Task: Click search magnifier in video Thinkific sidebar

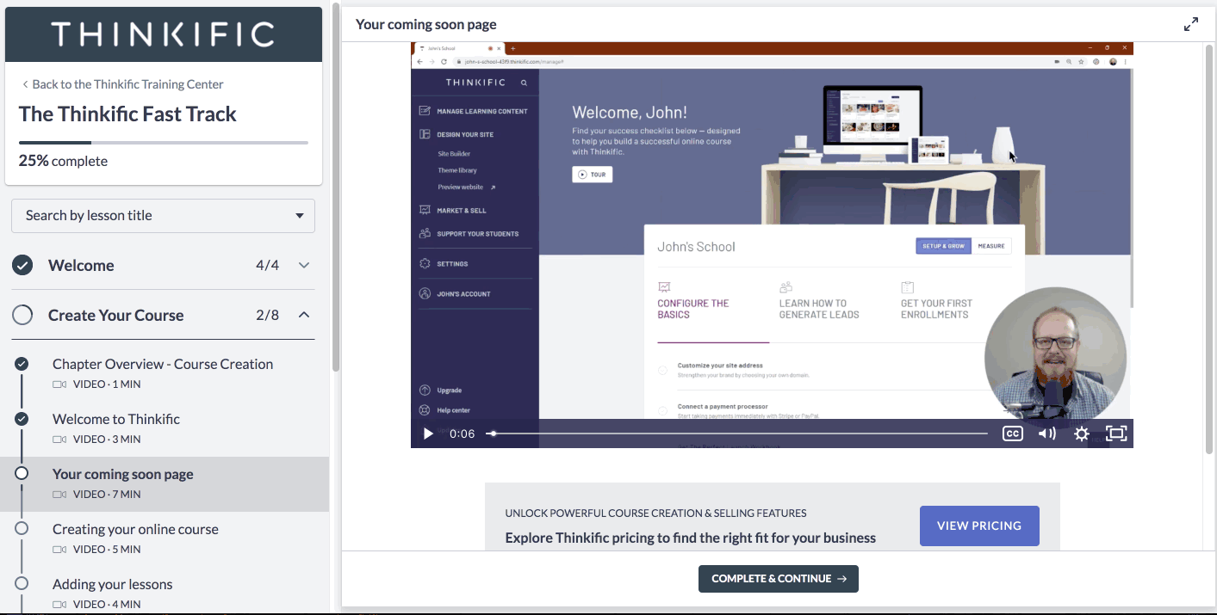Action: pyautogui.click(x=525, y=83)
